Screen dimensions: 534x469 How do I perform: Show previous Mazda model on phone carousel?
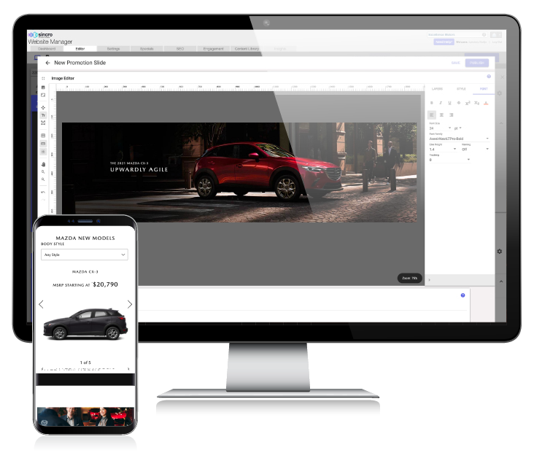(x=41, y=304)
